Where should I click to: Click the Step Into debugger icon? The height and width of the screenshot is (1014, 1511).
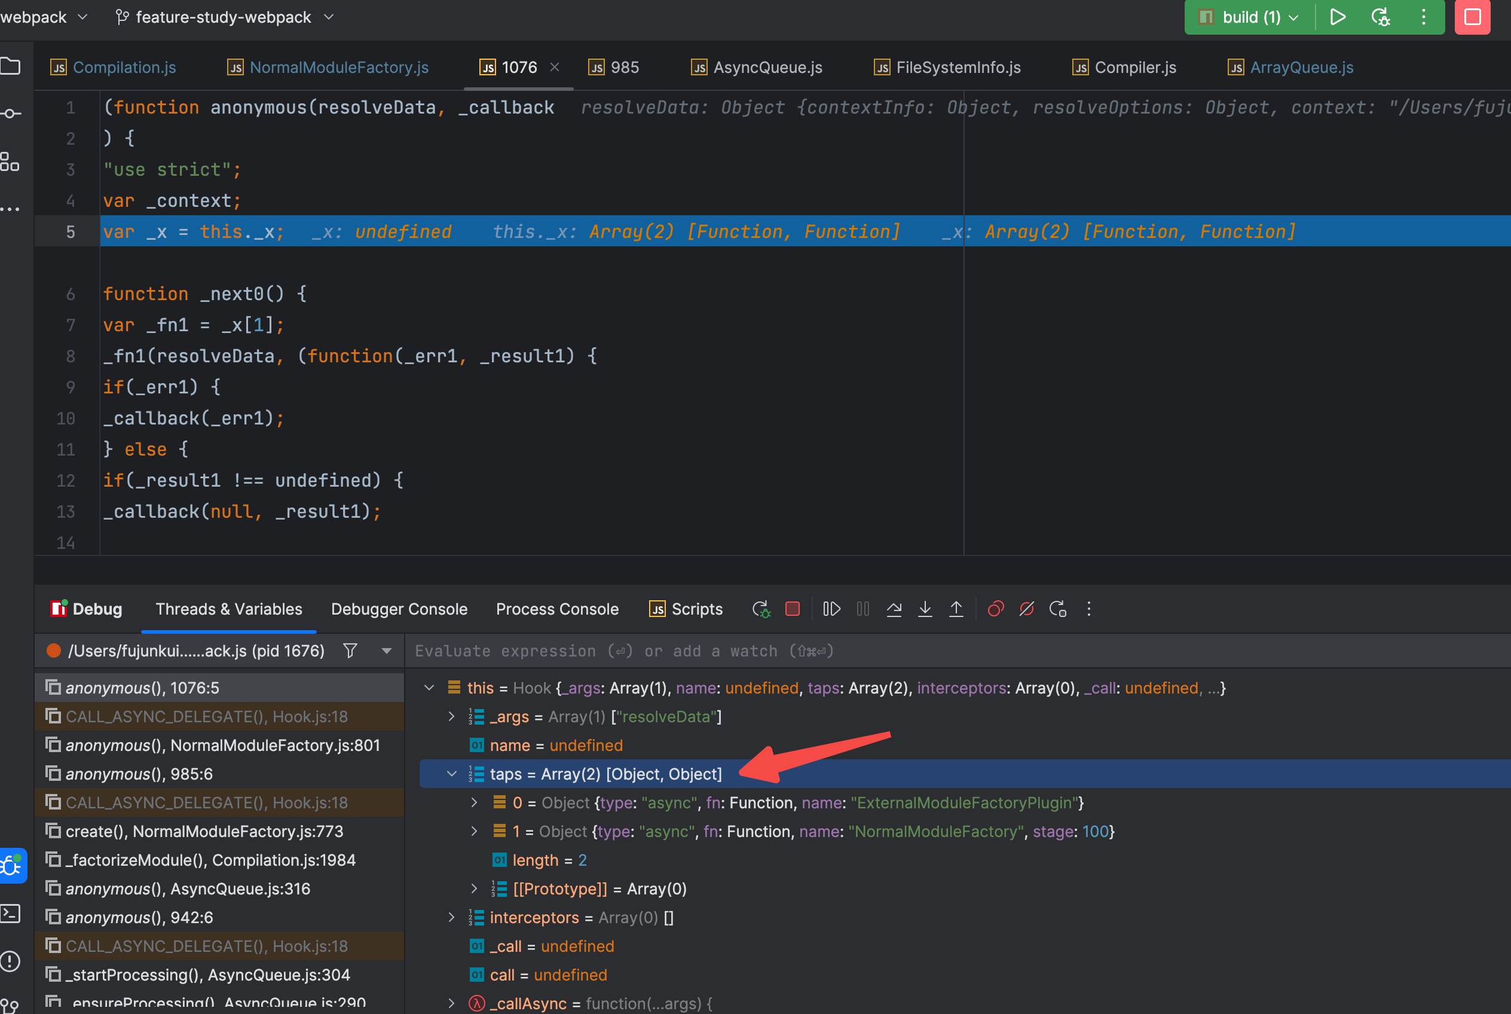pyautogui.click(x=925, y=609)
